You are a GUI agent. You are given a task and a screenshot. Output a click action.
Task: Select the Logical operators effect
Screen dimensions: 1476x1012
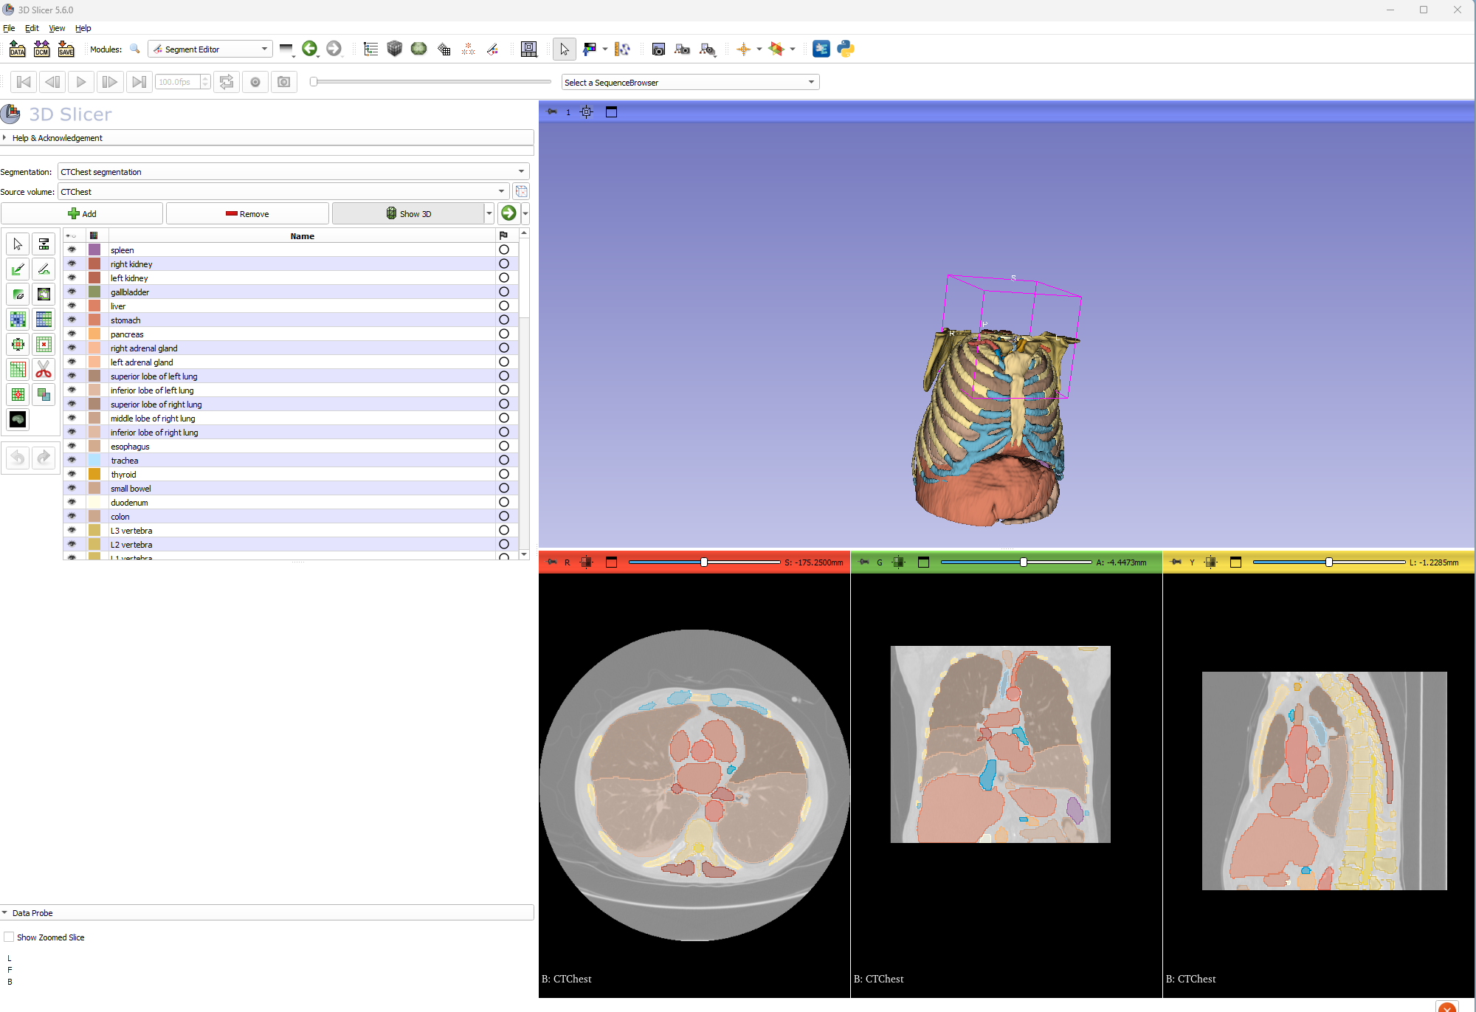[44, 395]
